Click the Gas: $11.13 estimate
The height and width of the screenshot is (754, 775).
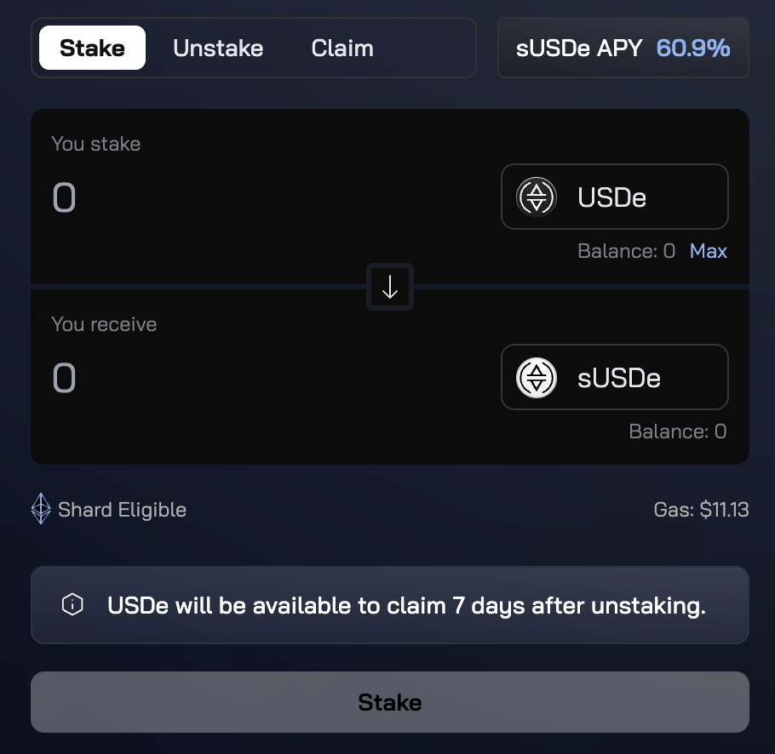click(701, 510)
